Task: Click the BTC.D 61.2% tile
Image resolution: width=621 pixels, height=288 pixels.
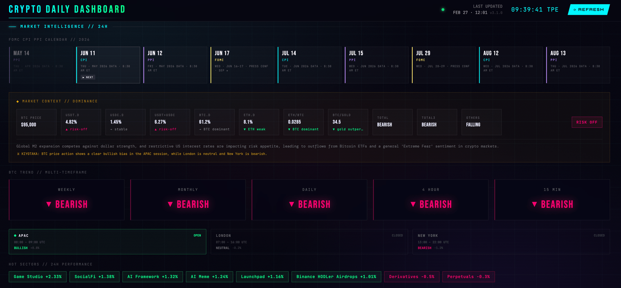Action: (x=214, y=122)
